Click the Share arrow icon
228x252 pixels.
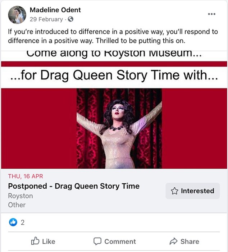pos(174,241)
